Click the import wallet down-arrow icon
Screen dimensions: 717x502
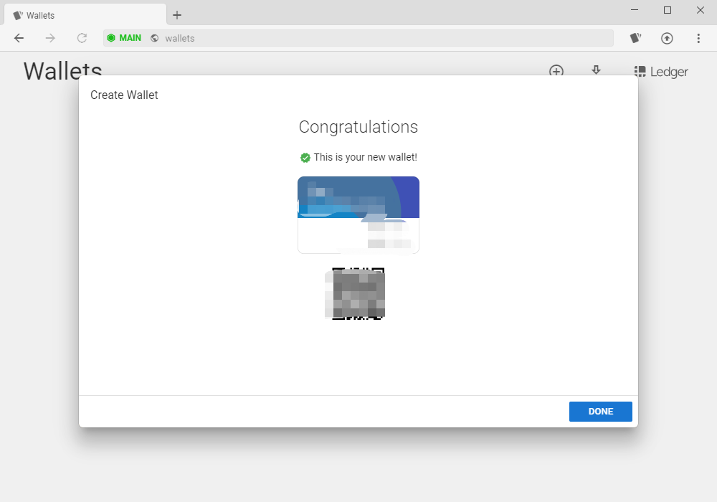pos(596,70)
